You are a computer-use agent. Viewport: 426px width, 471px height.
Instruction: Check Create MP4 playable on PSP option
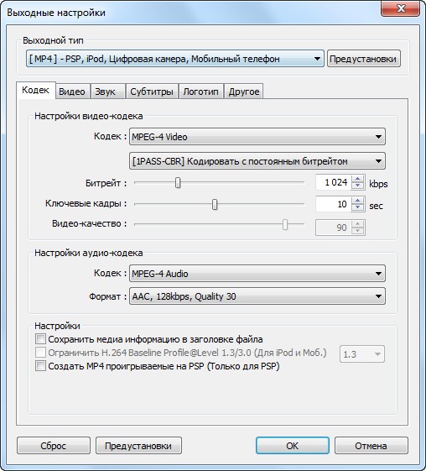click(40, 366)
